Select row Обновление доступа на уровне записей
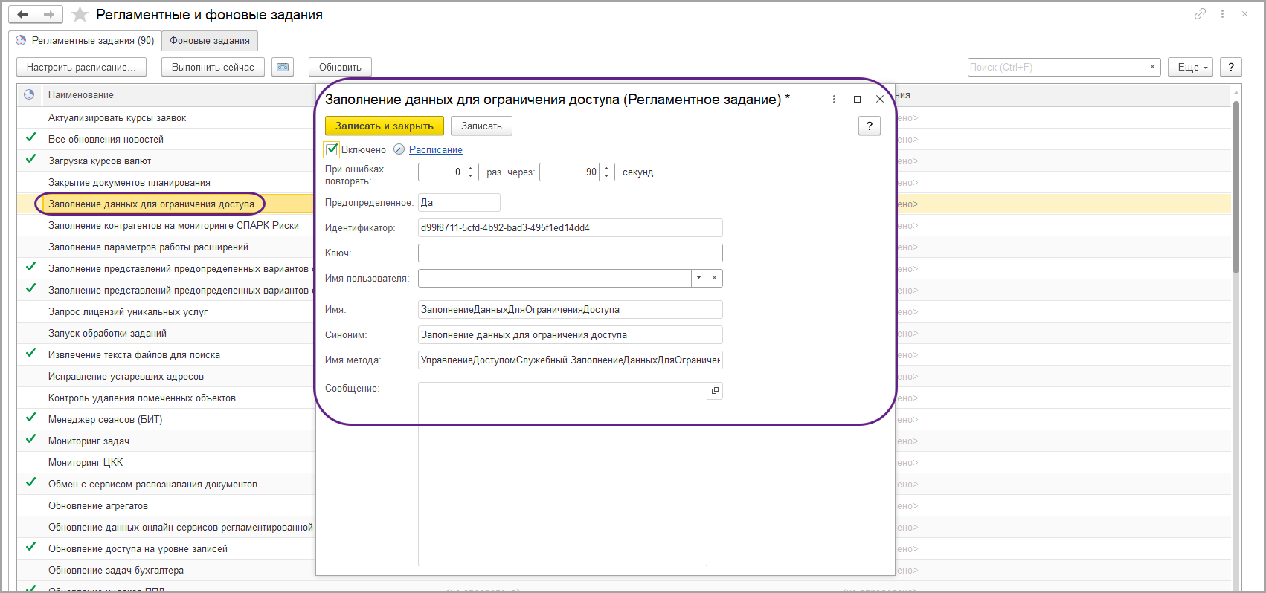The width and height of the screenshot is (1266, 593). [x=138, y=548]
